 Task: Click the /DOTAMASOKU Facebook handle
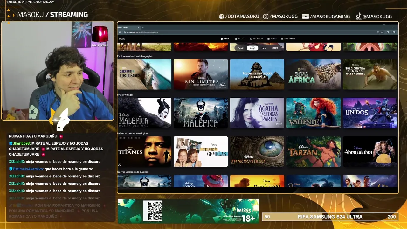coord(242,17)
